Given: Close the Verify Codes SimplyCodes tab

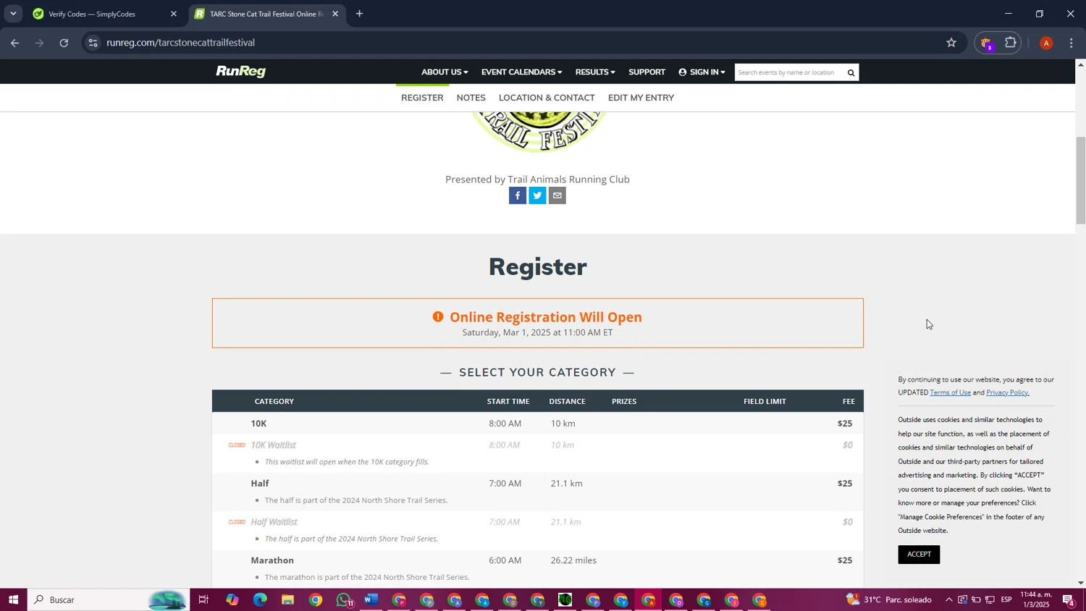Looking at the screenshot, I should 174,14.
